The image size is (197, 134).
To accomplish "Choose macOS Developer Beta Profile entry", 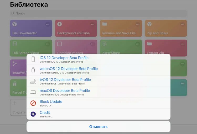I will pos(98,92).
